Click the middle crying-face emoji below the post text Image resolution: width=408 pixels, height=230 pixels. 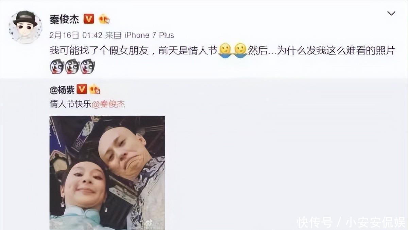tap(72, 66)
